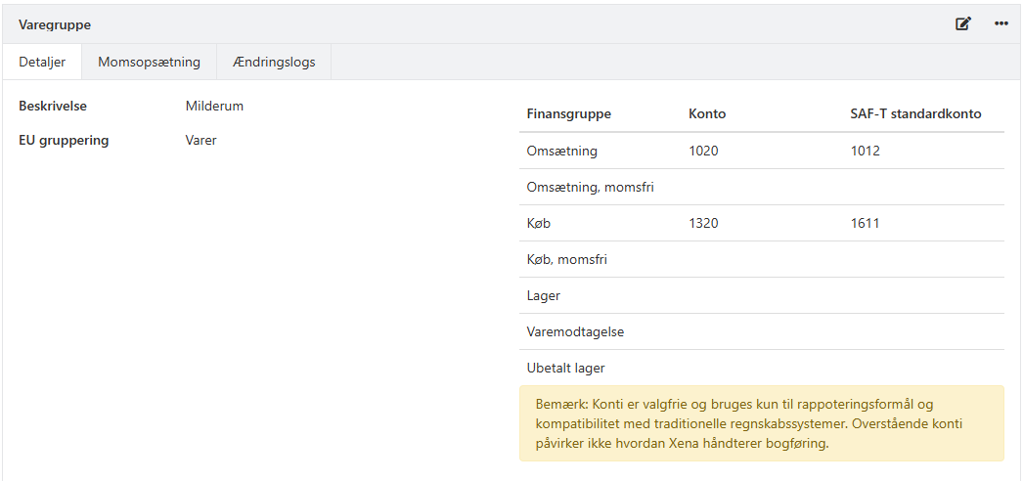Select the Varemodtagelse row

tap(575, 331)
